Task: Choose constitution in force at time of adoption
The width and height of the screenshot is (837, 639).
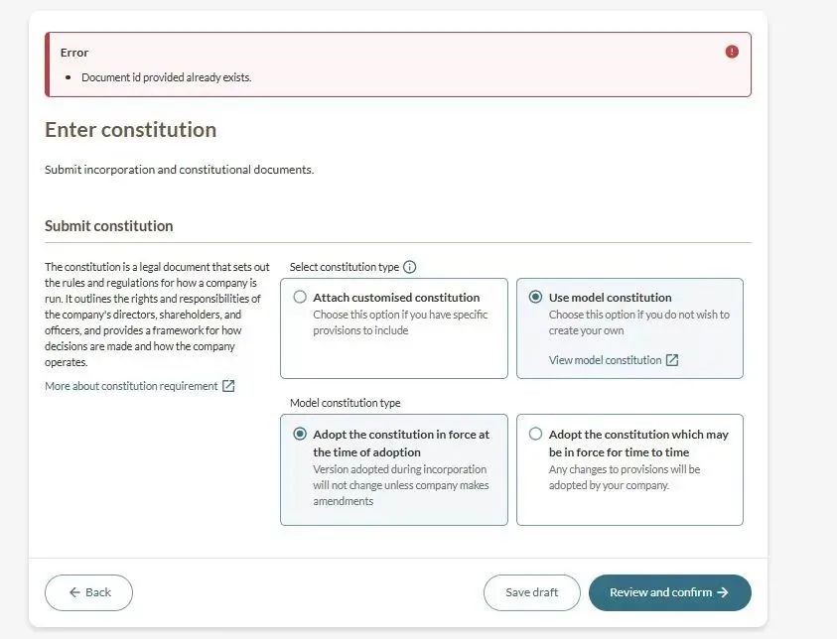Action: click(x=300, y=434)
